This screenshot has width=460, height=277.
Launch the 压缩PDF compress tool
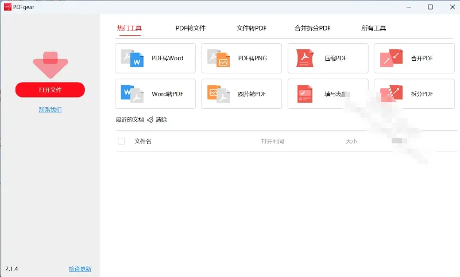coord(328,58)
